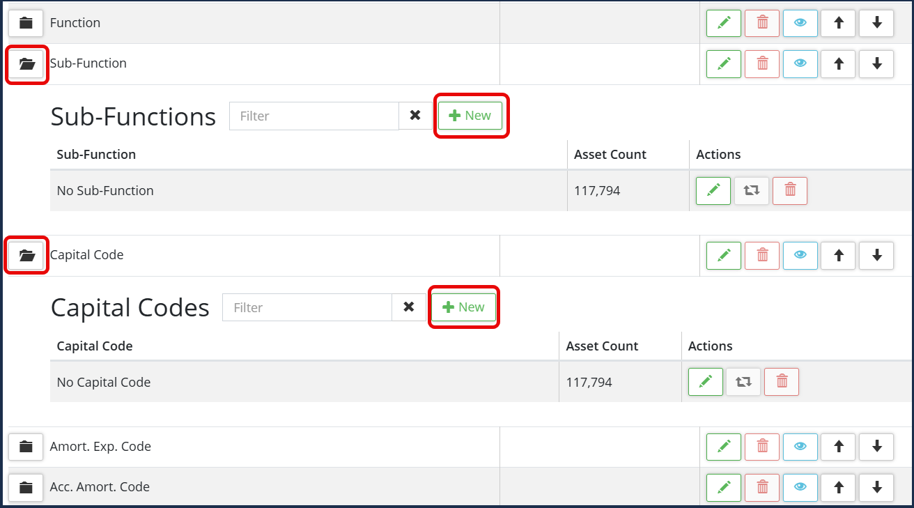Toggle visibility of the Function row
The height and width of the screenshot is (508, 914).
[x=800, y=23]
